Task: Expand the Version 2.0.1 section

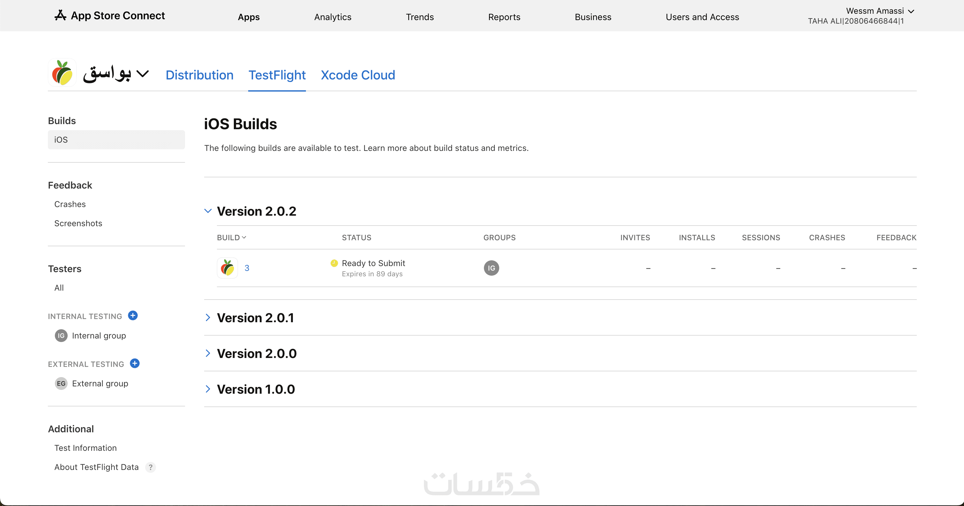Action: coord(208,318)
